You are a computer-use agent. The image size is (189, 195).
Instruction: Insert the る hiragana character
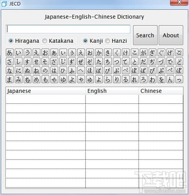point(126,79)
